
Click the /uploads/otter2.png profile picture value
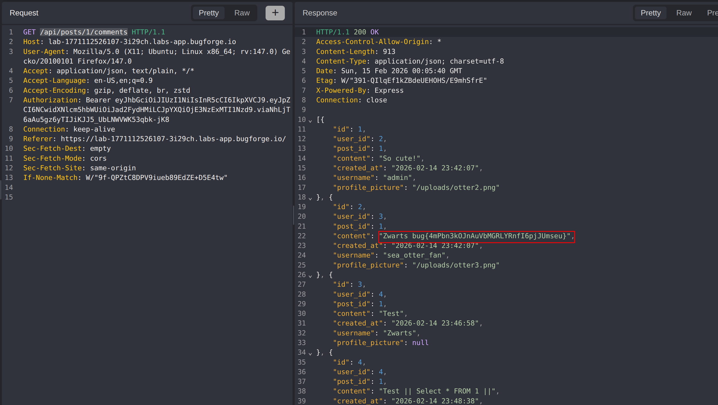(456, 188)
